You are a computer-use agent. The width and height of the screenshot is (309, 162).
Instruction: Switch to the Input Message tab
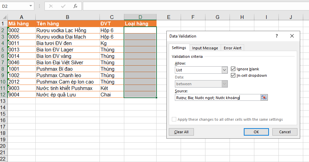click(x=205, y=48)
